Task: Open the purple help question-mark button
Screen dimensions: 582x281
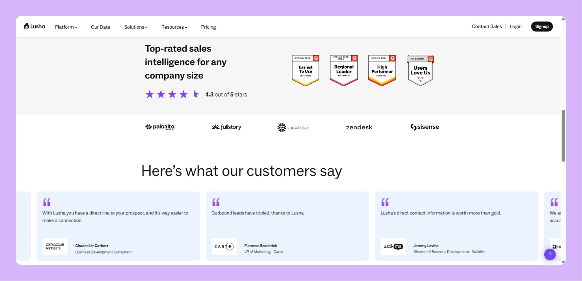Action: (x=550, y=254)
